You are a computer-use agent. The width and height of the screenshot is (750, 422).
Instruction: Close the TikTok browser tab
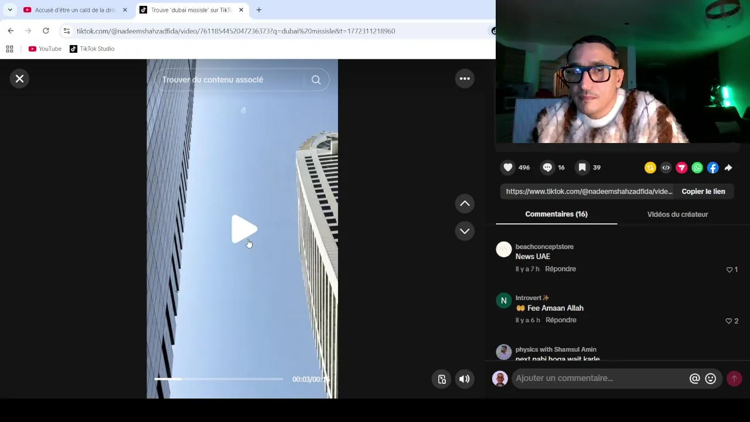point(241,10)
